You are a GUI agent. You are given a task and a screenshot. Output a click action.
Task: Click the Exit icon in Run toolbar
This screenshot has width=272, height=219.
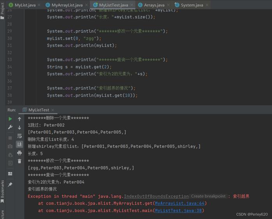coord(10,163)
